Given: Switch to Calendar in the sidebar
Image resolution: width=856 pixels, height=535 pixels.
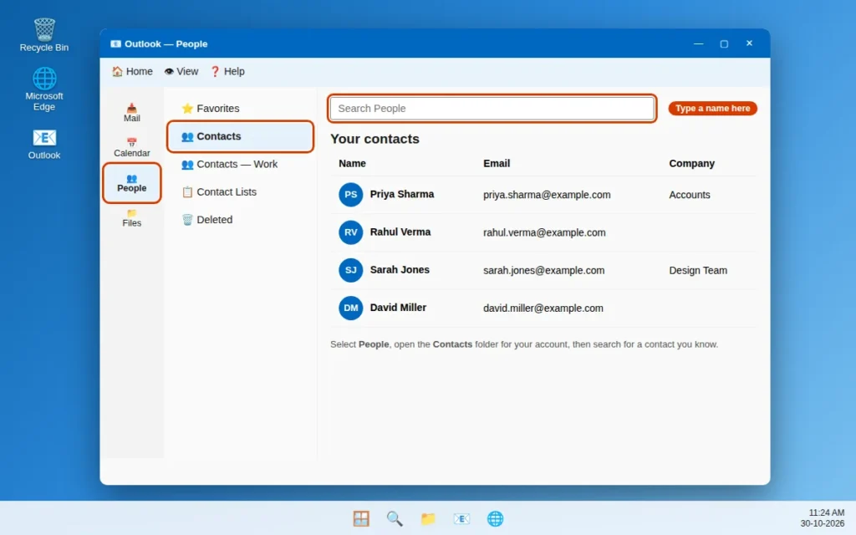Looking at the screenshot, I should (131, 147).
